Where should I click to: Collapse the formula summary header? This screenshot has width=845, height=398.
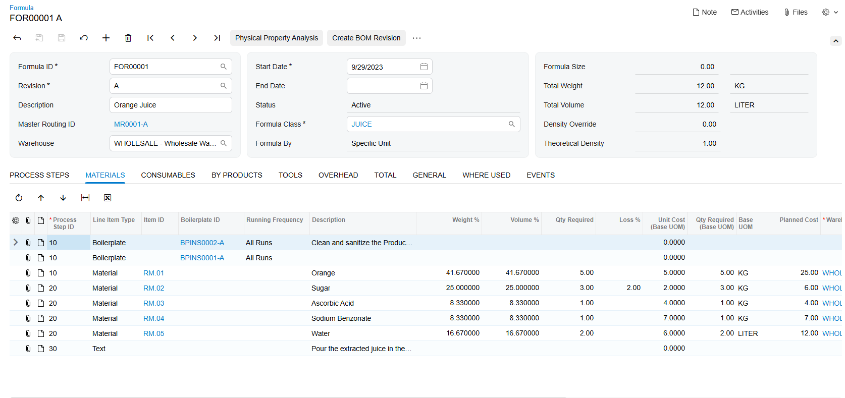(x=836, y=41)
